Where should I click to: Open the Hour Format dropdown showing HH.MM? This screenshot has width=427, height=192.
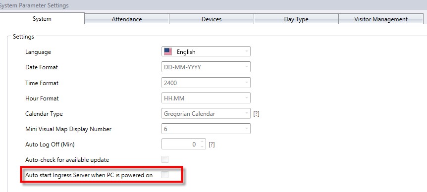point(206,98)
